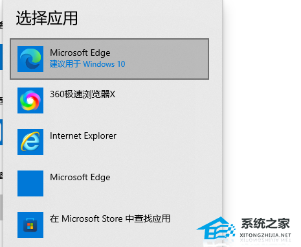Click the XITONGZHIJIA.NET watermark URL
The width and height of the screenshot is (301, 247).
(265, 235)
